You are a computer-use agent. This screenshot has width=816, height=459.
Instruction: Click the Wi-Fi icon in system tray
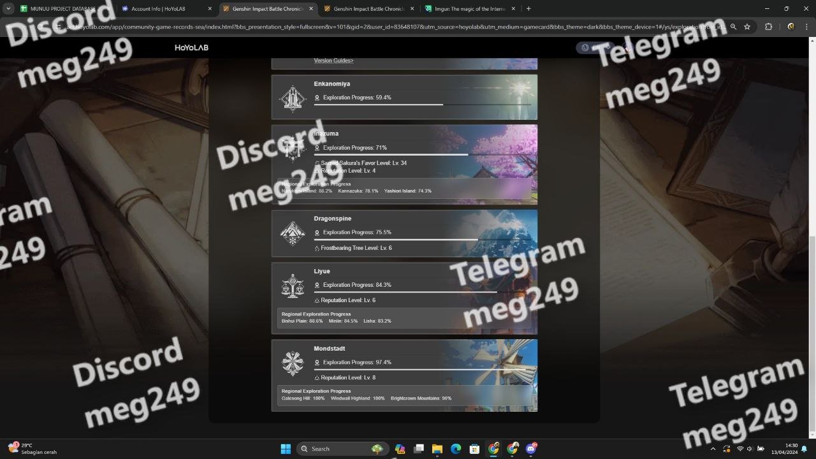[740, 449]
